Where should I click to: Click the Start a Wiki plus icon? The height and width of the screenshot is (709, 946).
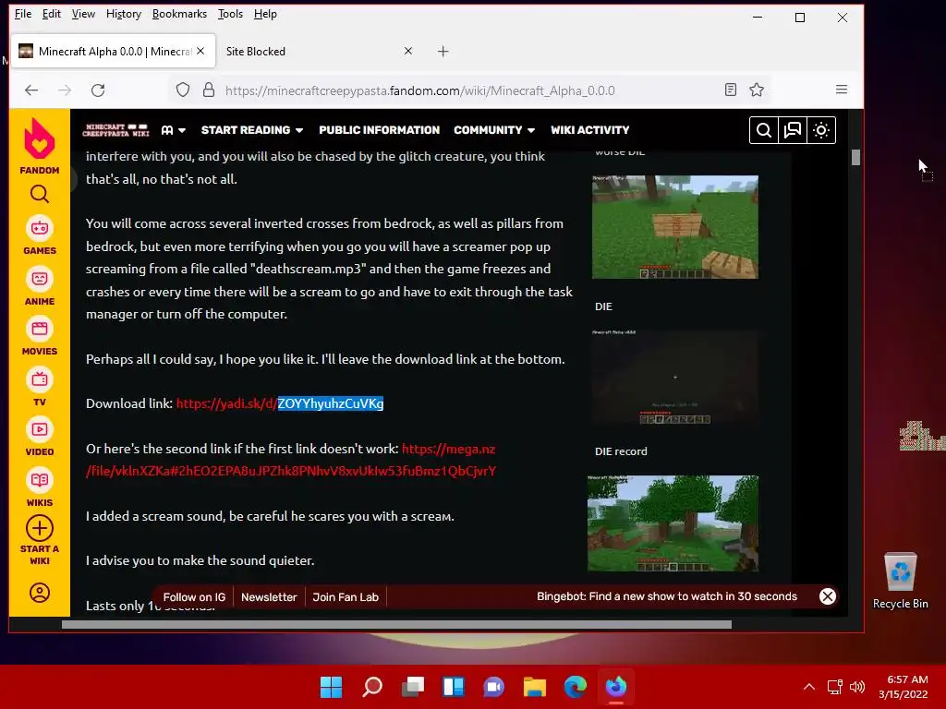(39, 529)
